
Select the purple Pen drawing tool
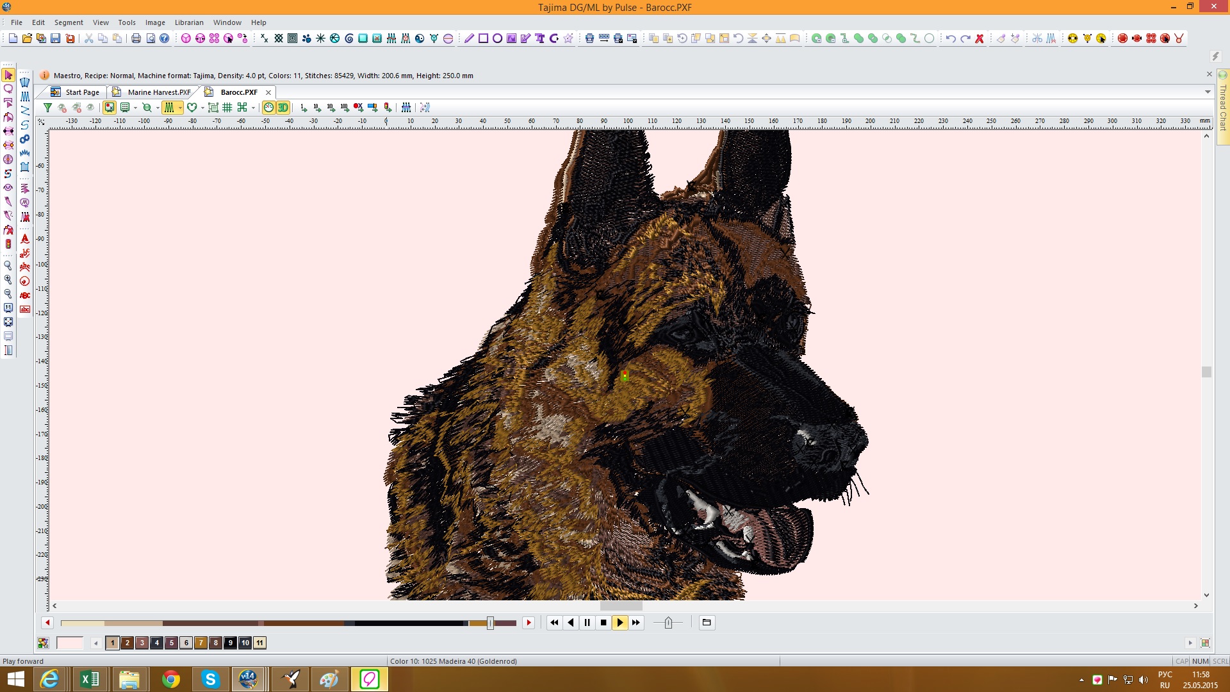(x=469, y=38)
